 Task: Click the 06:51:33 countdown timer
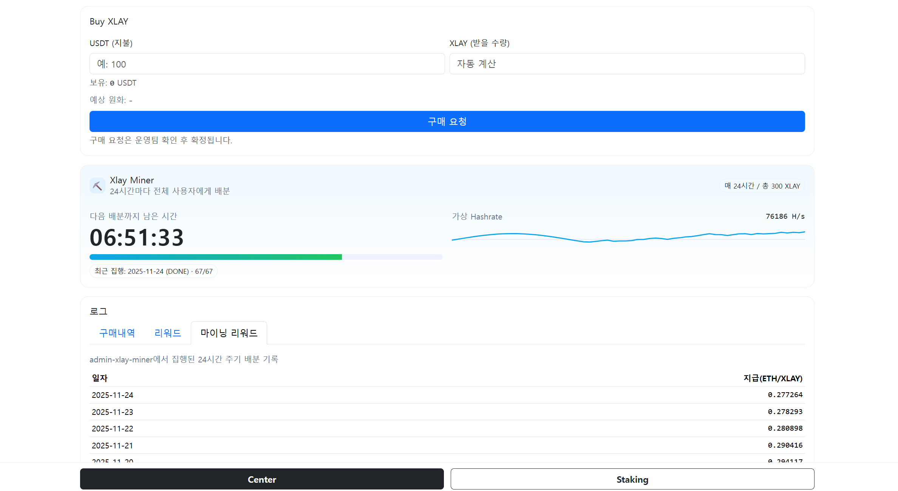(x=137, y=238)
